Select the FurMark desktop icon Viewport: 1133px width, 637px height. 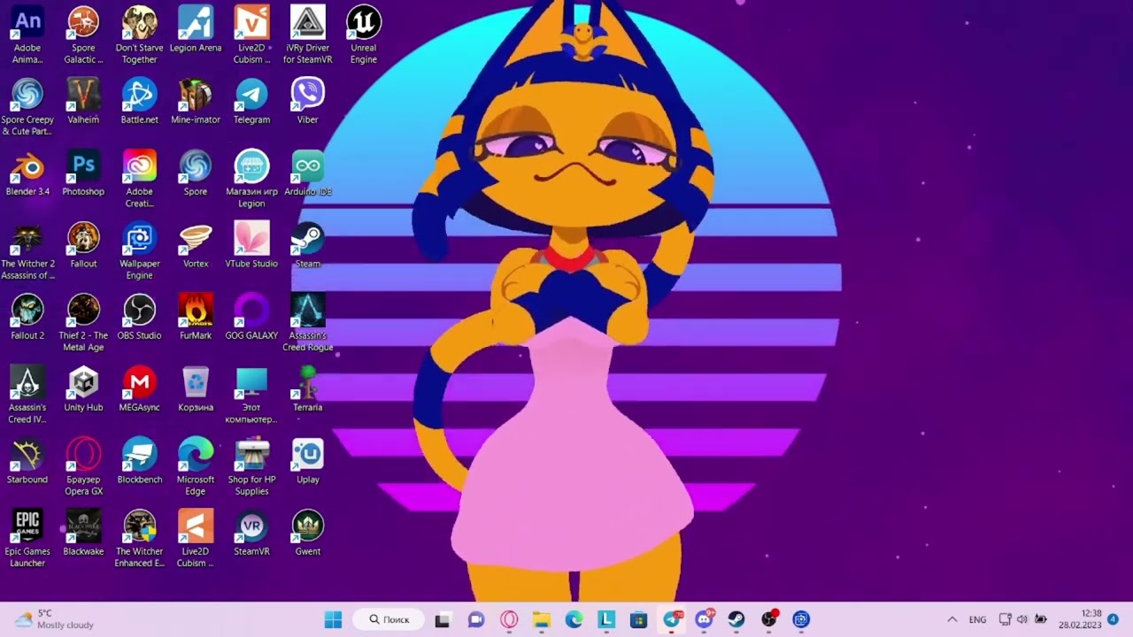196,318
